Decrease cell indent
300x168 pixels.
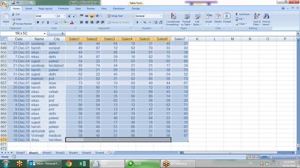tap(97, 22)
